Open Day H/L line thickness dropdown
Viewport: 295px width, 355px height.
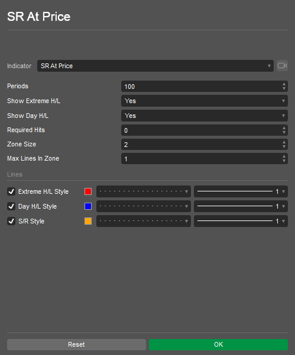[x=241, y=206]
